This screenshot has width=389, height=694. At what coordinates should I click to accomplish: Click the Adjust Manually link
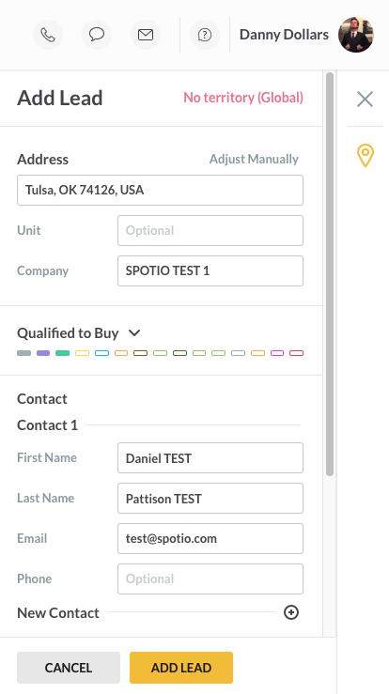pyautogui.click(x=254, y=159)
